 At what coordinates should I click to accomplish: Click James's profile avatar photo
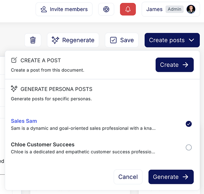tap(191, 9)
